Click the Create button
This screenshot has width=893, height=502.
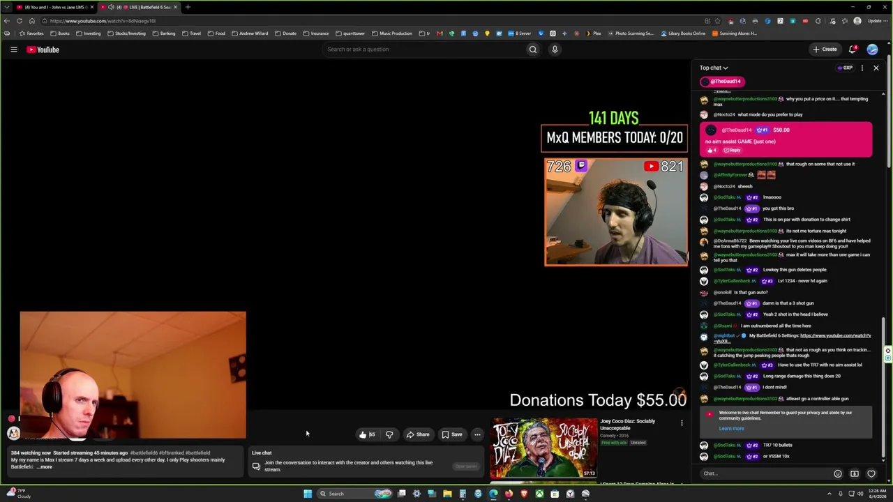click(825, 50)
